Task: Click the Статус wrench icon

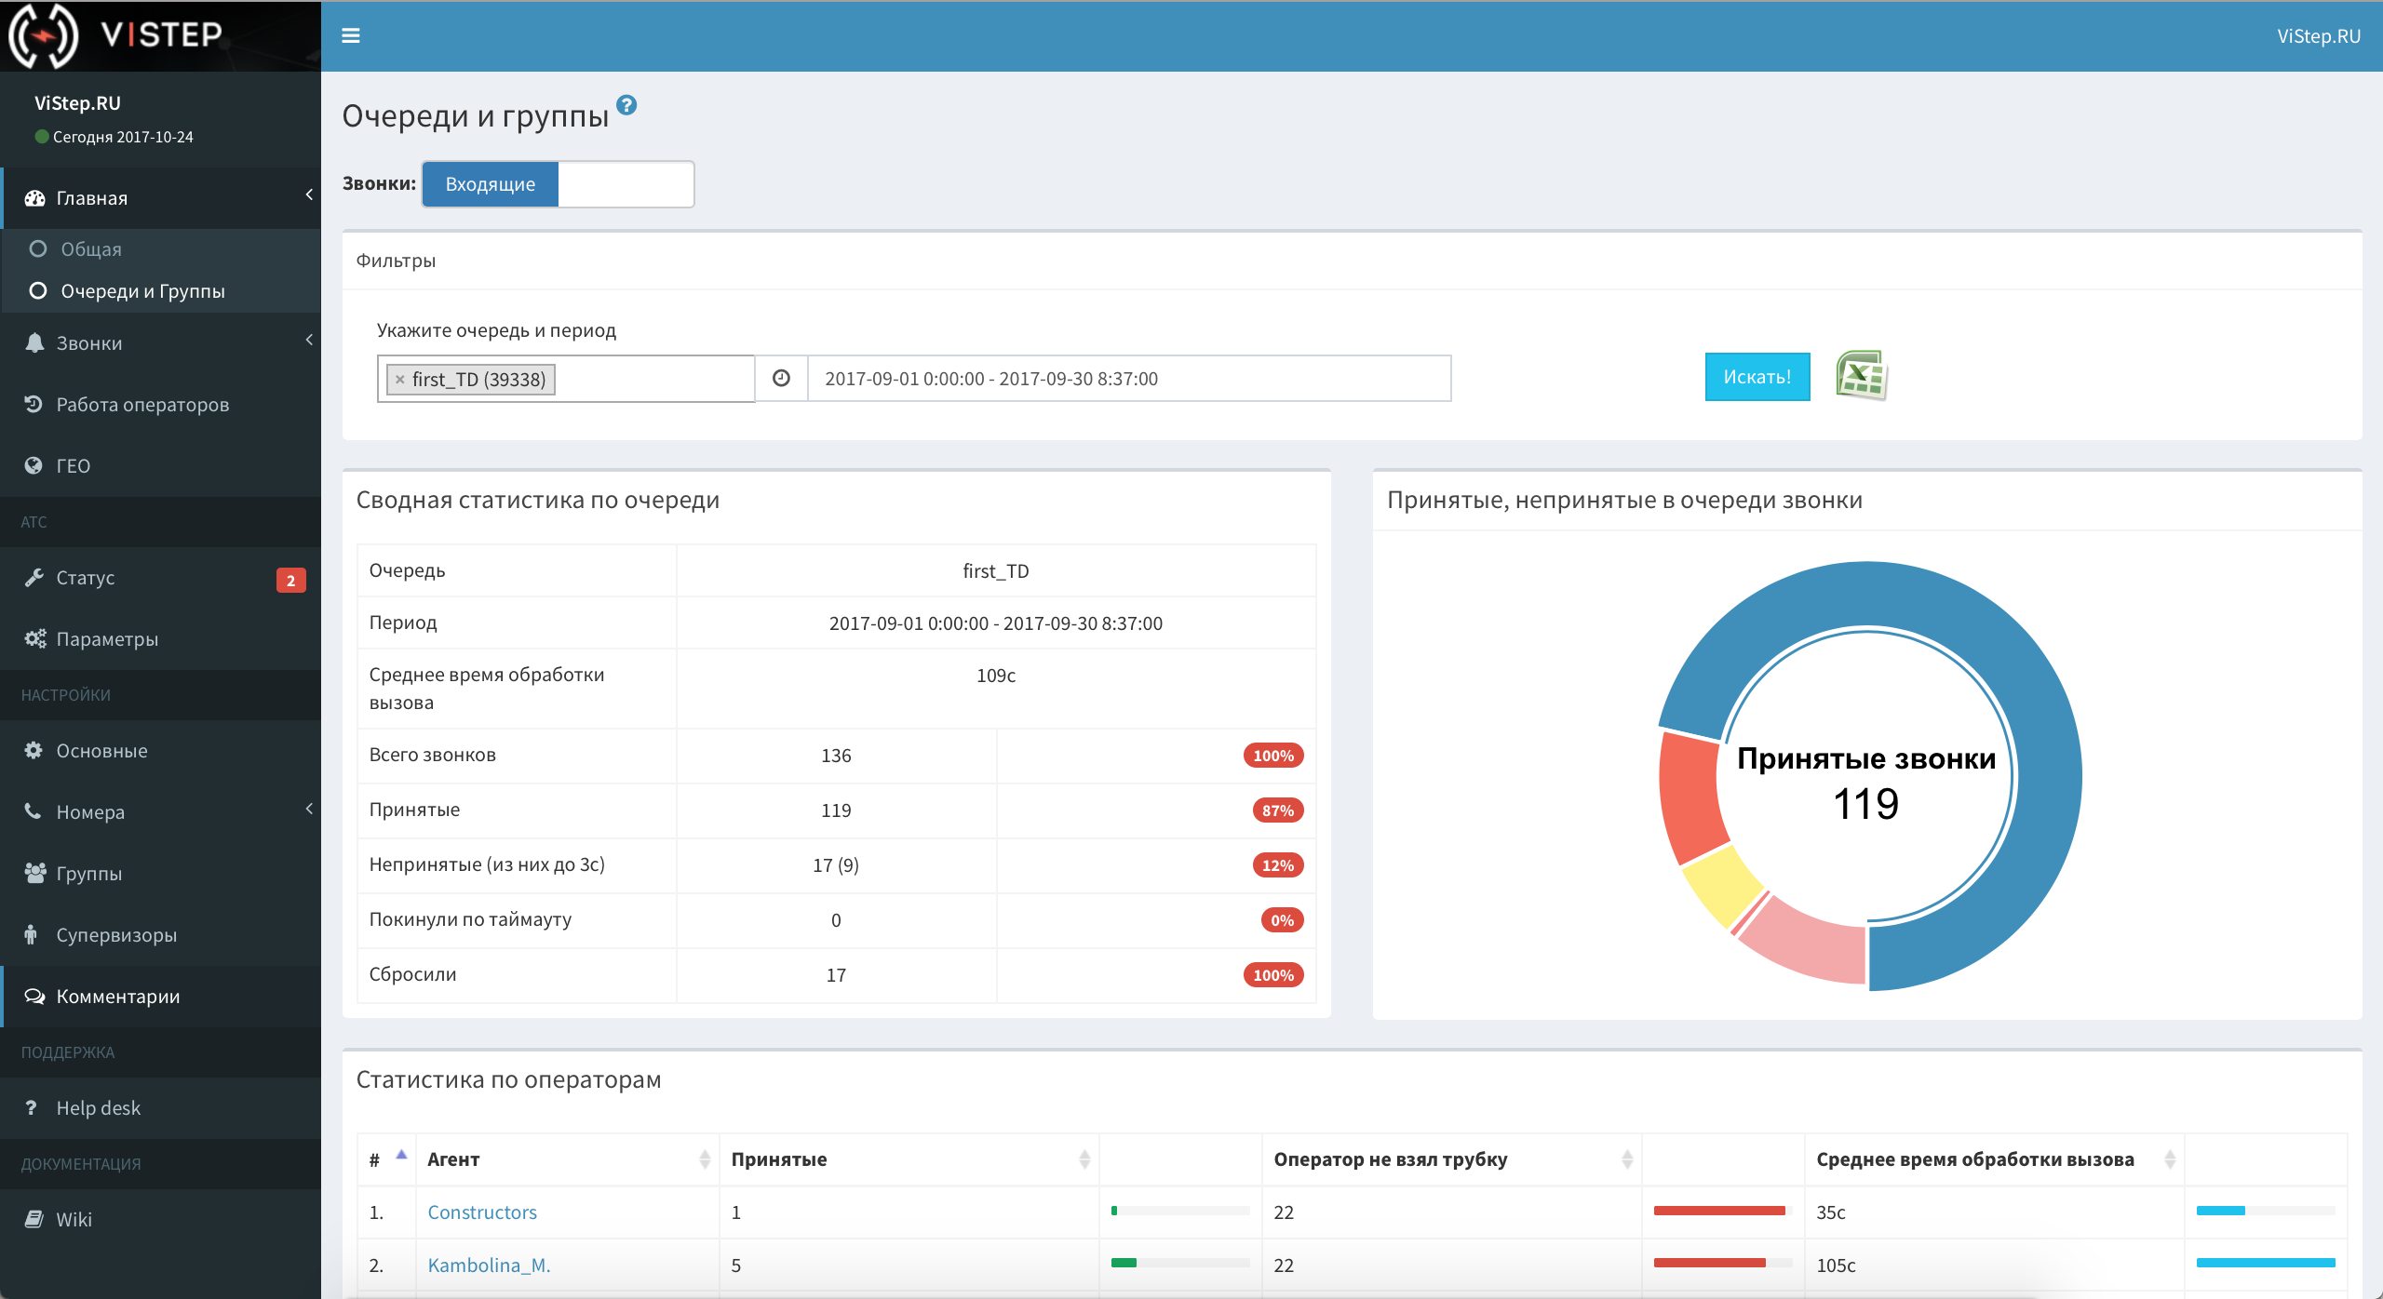Action: (x=34, y=578)
